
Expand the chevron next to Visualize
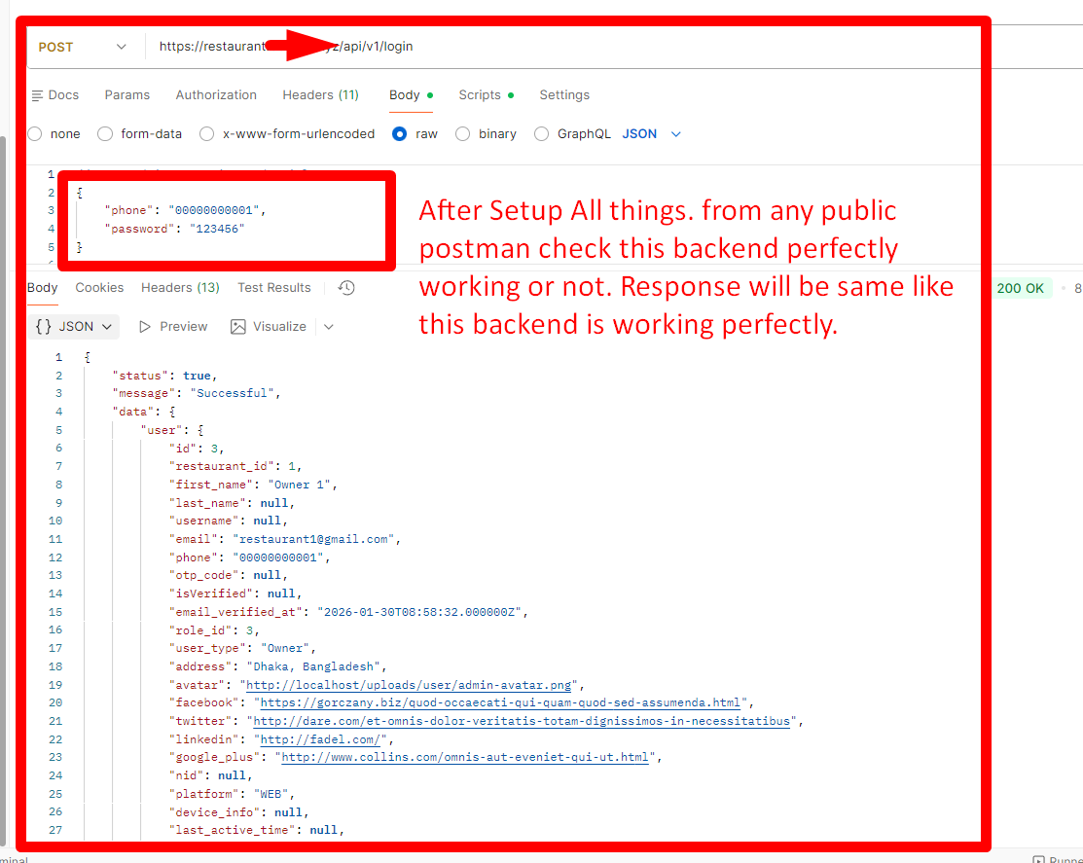tap(329, 327)
